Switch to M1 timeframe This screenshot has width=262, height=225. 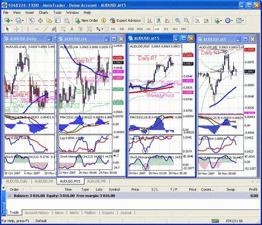click(113, 29)
